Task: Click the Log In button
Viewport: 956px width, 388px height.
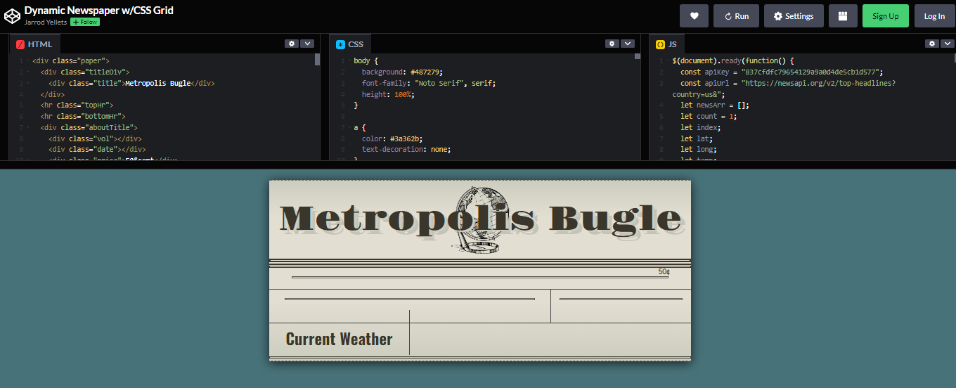Action: pyautogui.click(x=934, y=16)
